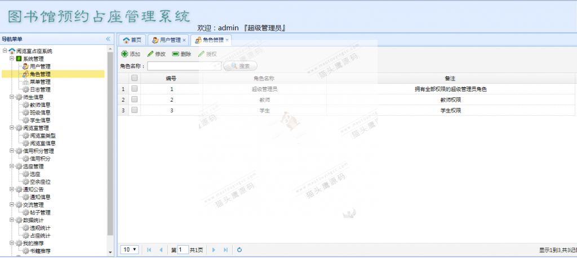Open 违规统计 in navigation tree
The width and height of the screenshot is (577, 258).
coord(40,228)
